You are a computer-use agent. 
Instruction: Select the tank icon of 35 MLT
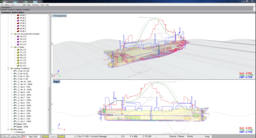18,23
